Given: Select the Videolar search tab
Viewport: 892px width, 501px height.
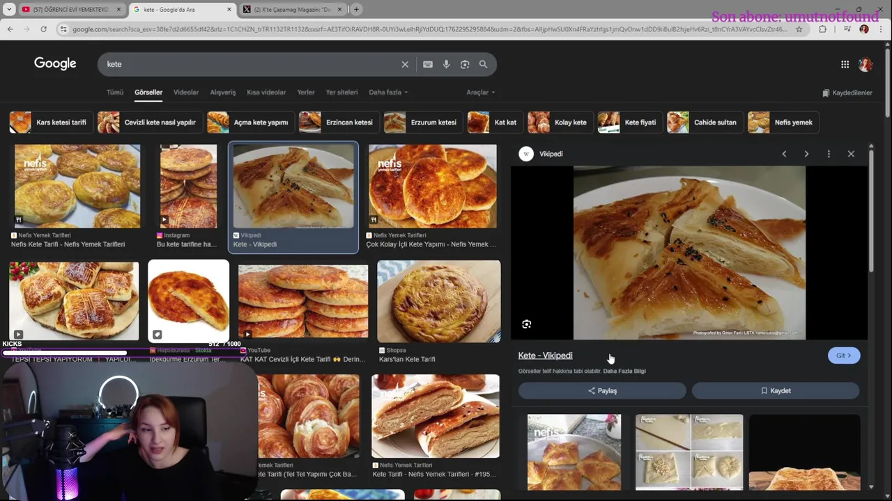Looking at the screenshot, I should (x=186, y=93).
